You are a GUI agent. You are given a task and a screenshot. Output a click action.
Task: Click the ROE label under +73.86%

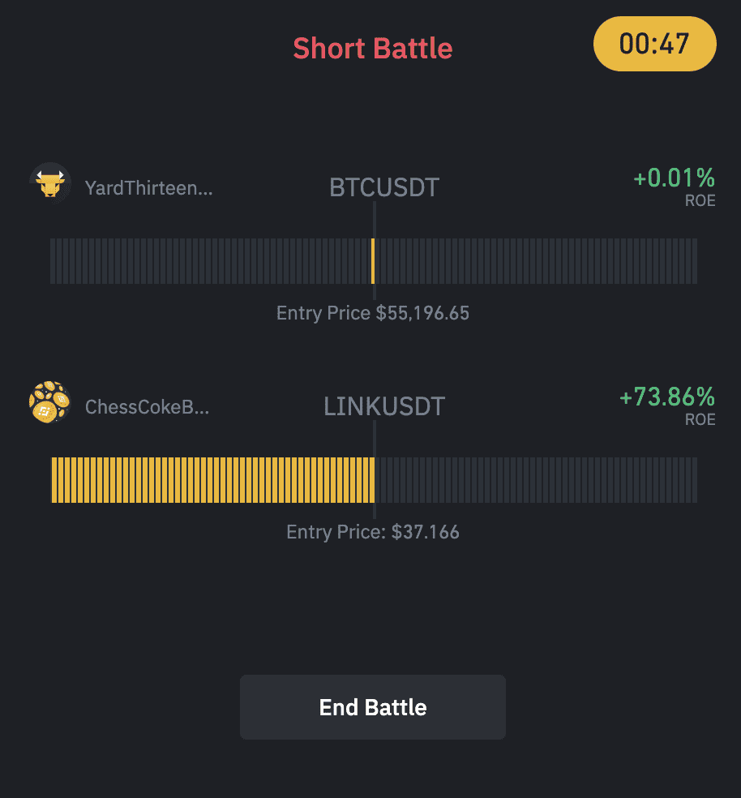coord(700,419)
